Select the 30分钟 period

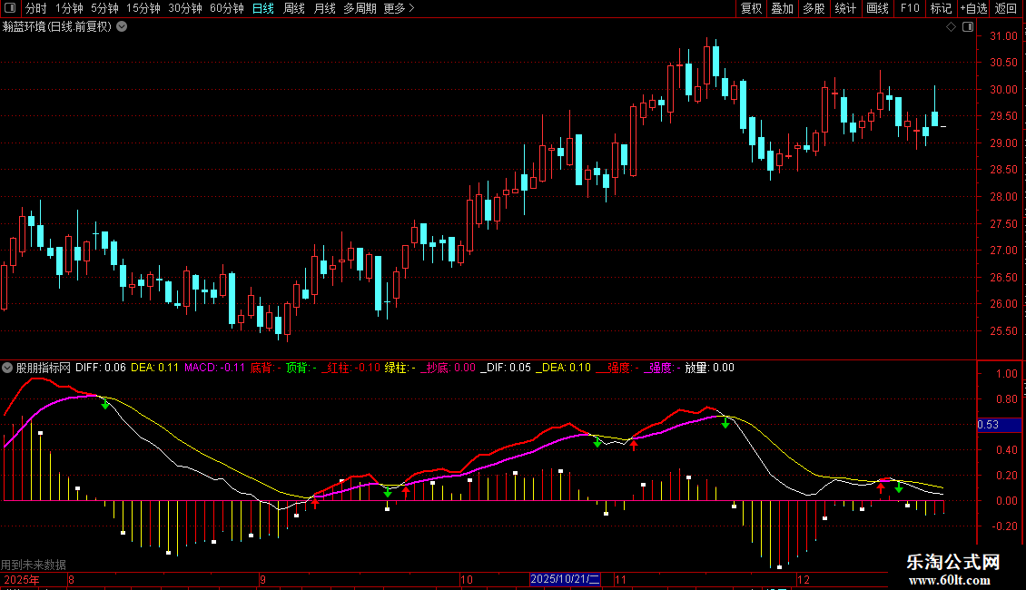(185, 8)
